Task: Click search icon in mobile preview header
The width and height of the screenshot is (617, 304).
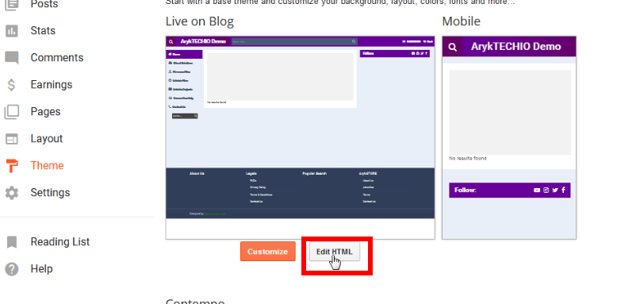Action: (453, 48)
